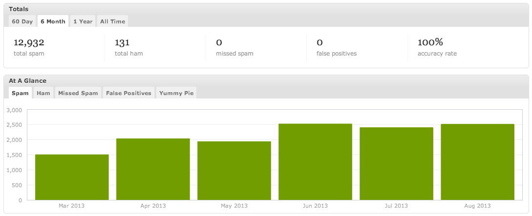Switch to the 60 Day totals tab

pyautogui.click(x=22, y=21)
